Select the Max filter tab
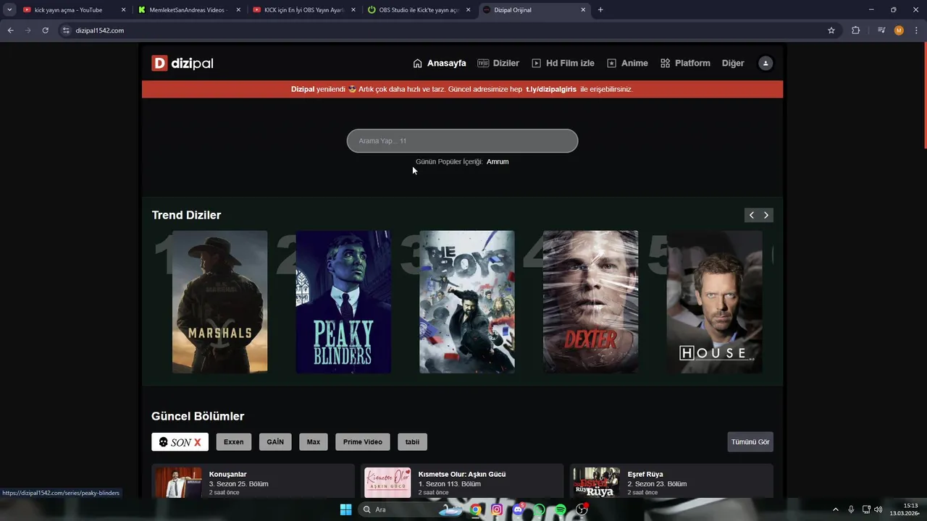This screenshot has width=927, height=521. coord(313,441)
